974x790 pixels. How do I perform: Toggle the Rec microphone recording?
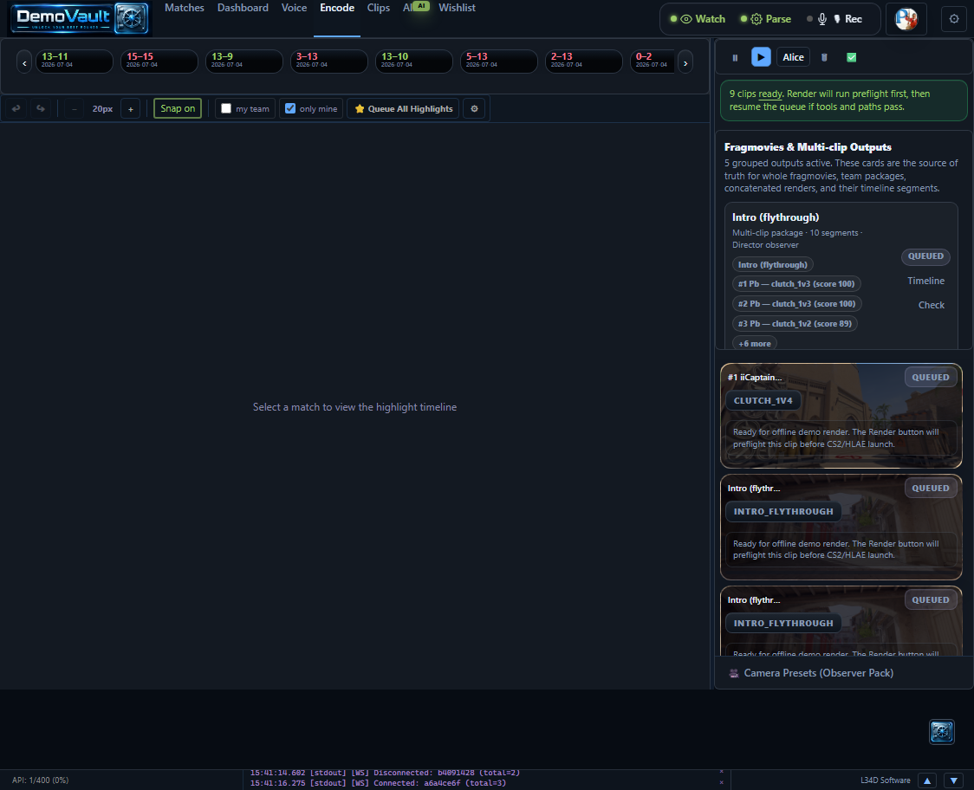(834, 19)
